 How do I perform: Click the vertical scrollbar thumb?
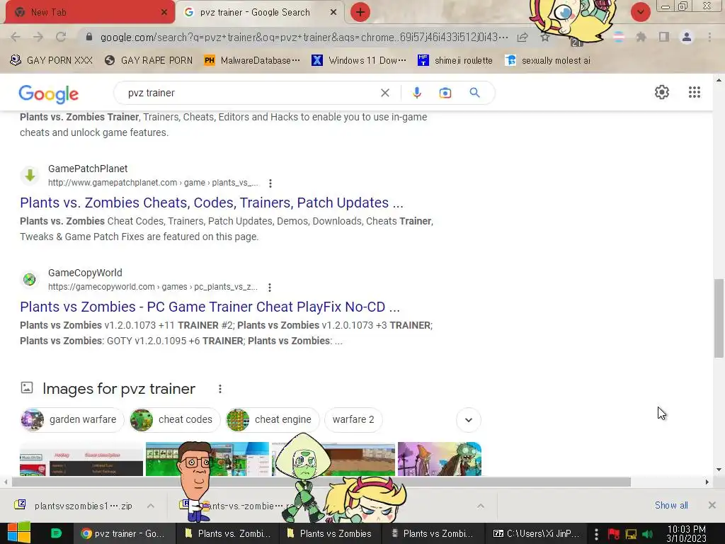719,318
